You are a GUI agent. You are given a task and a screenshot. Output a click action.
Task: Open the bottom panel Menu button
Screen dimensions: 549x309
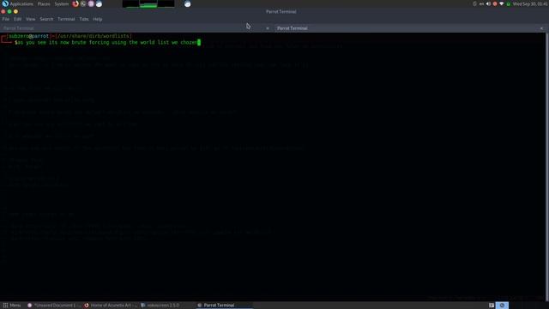coord(12,306)
